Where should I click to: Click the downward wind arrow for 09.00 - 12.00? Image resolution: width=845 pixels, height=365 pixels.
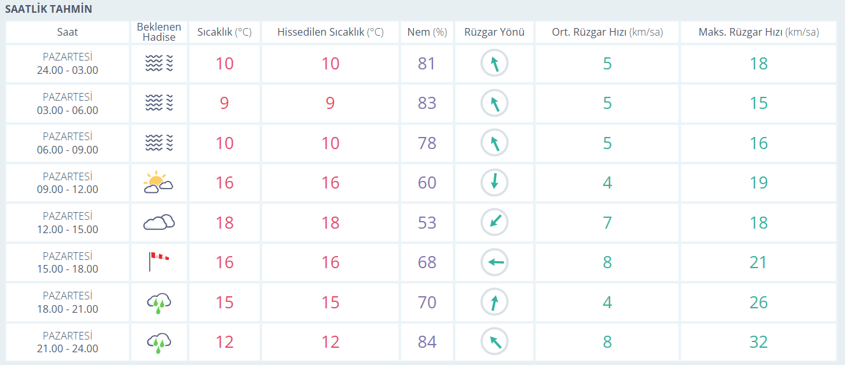pyautogui.click(x=494, y=183)
